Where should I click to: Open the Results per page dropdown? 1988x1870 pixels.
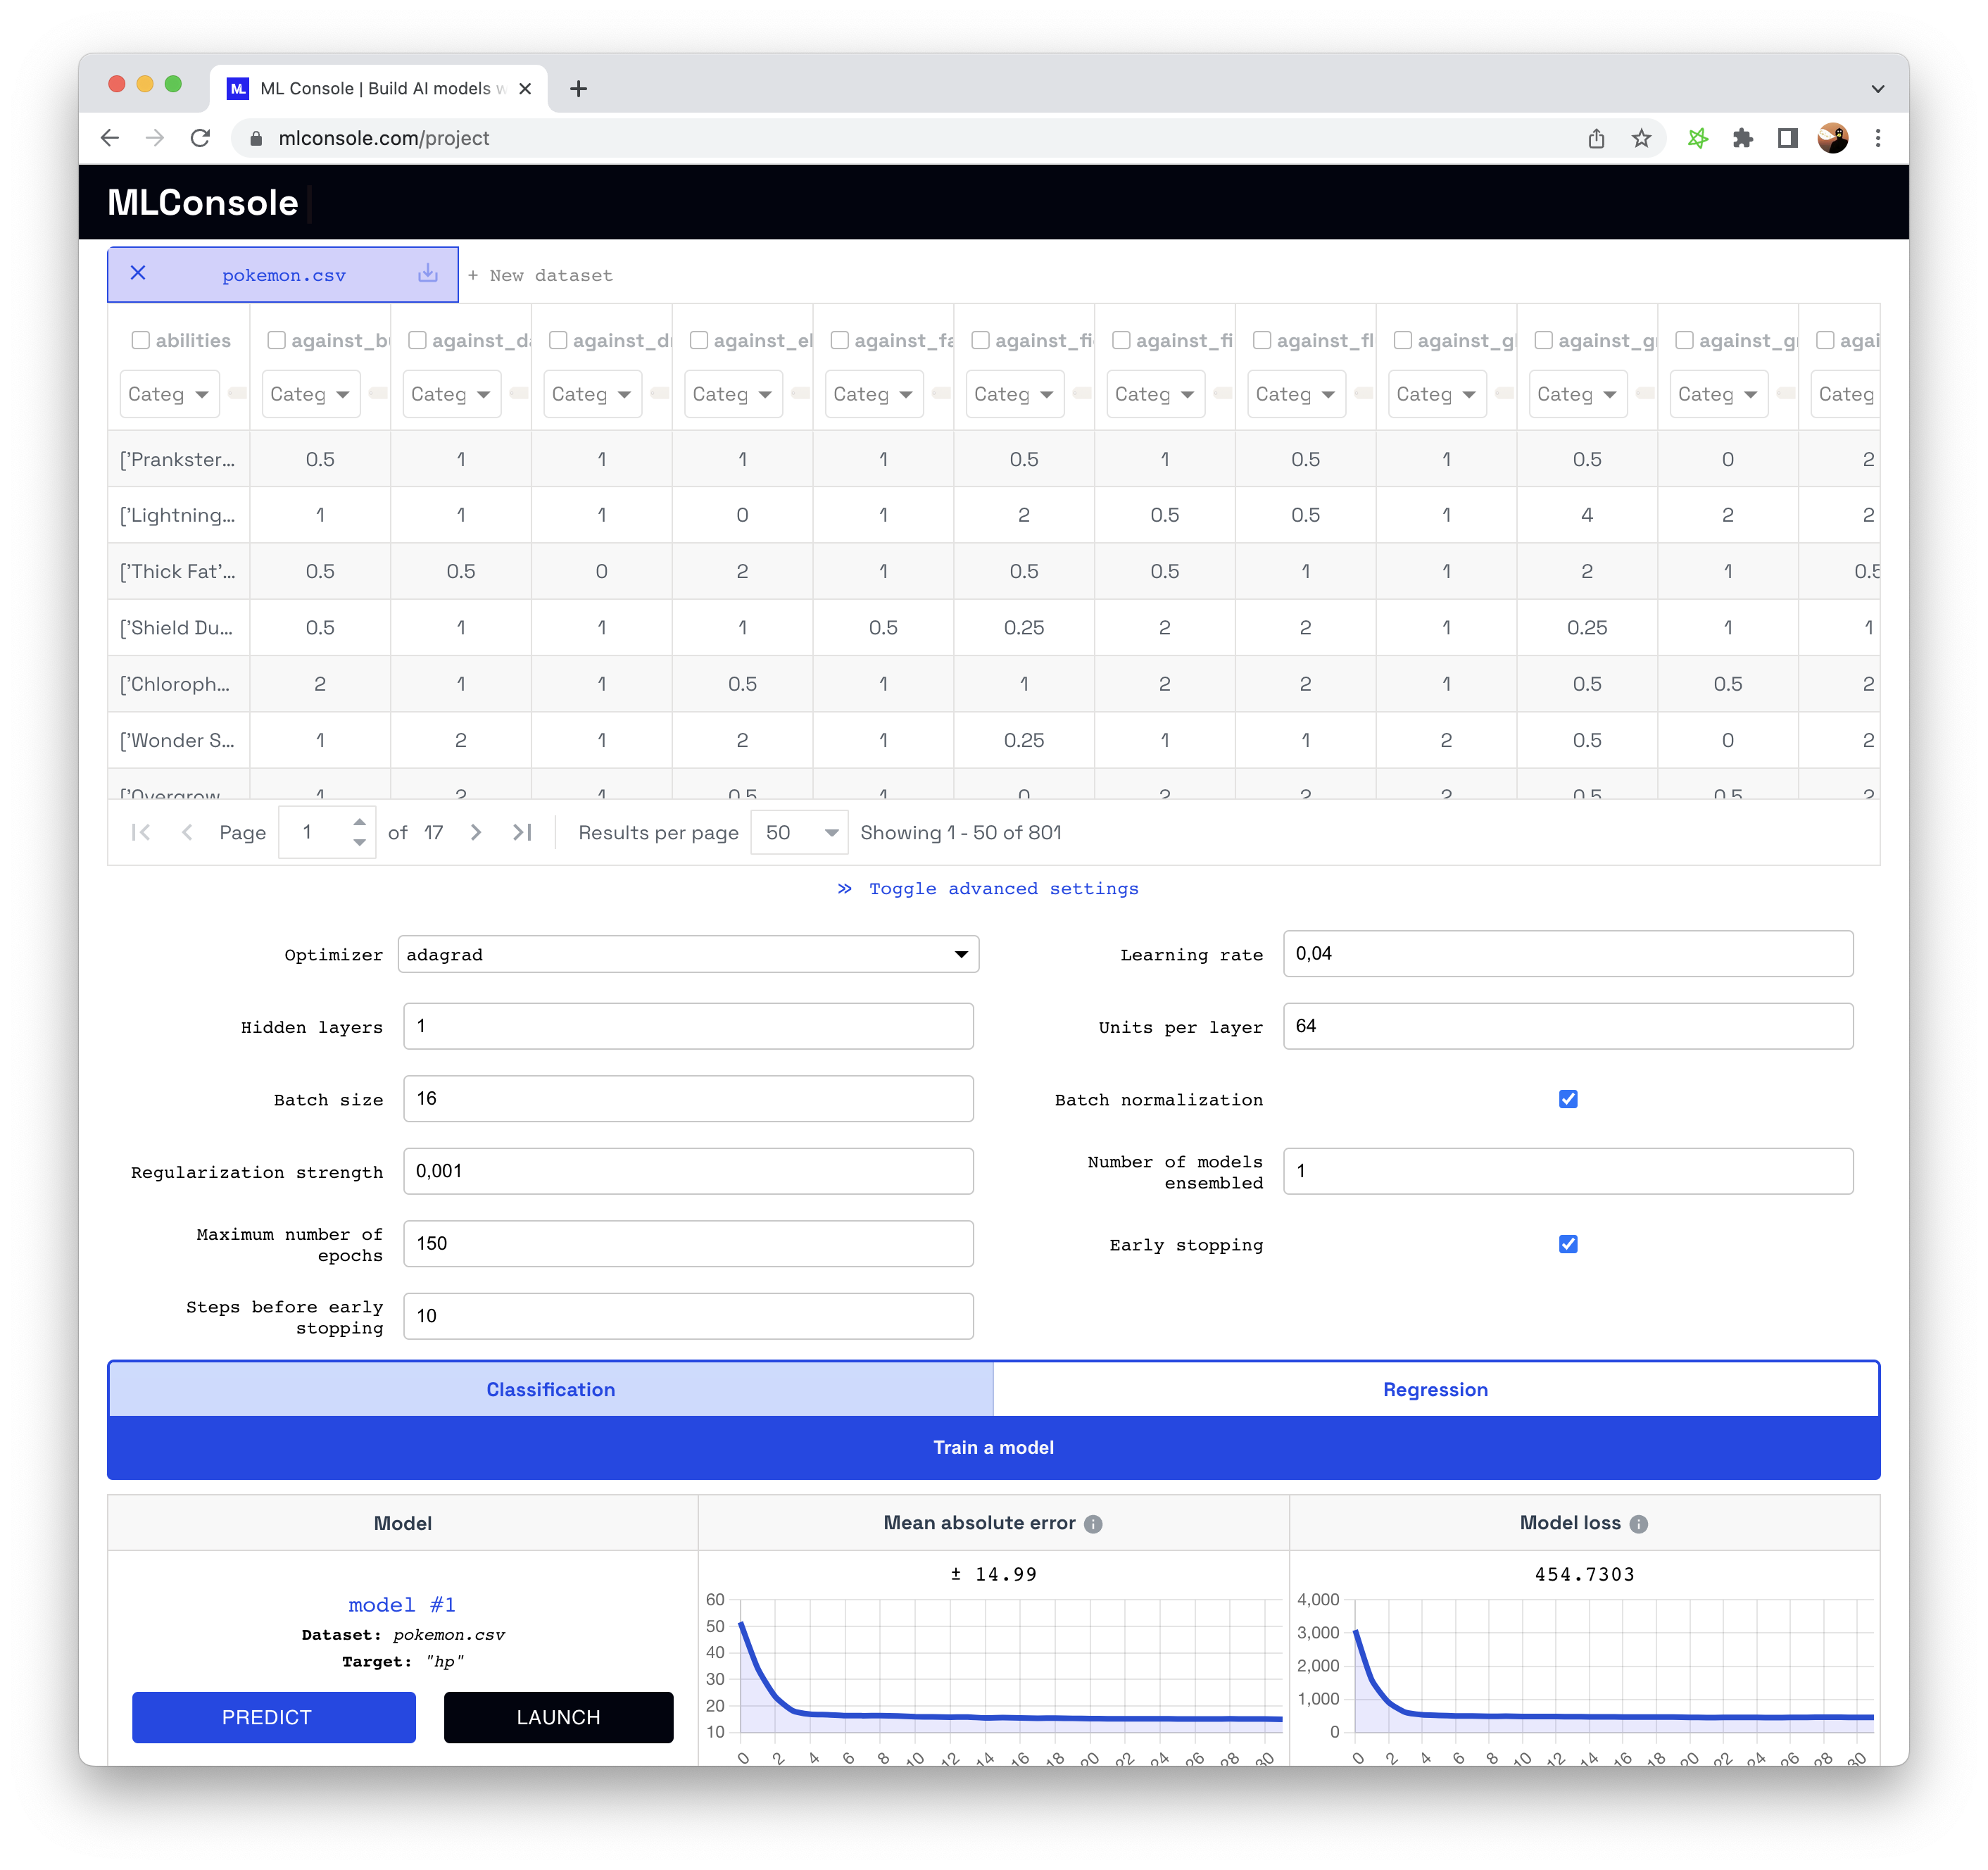(x=801, y=832)
